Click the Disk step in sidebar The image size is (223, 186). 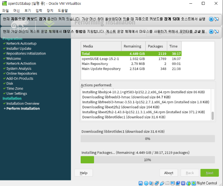point(10,84)
